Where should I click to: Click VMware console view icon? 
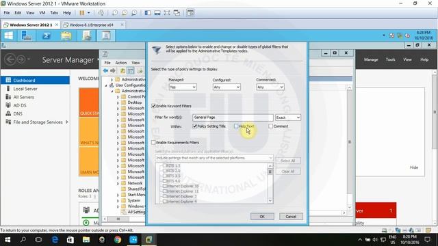[190, 13]
